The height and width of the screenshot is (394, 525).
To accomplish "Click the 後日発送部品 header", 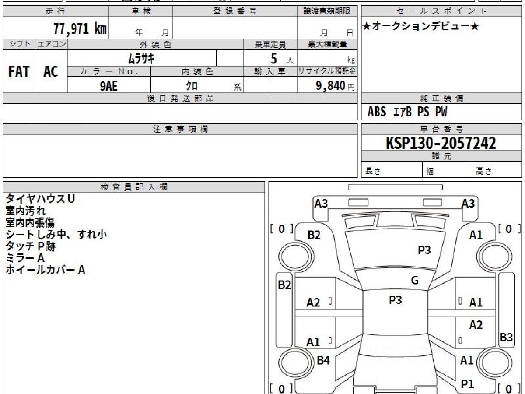I will 180,98.
